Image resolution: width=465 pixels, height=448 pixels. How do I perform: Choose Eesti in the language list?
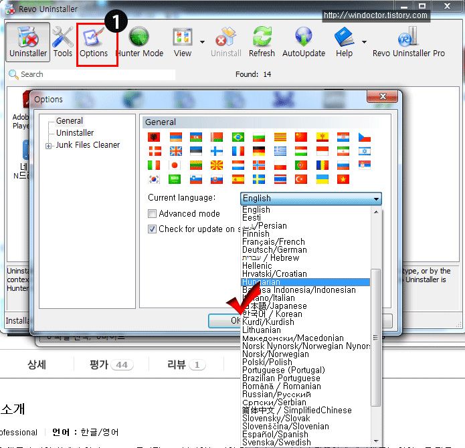[x=306, y=218]
